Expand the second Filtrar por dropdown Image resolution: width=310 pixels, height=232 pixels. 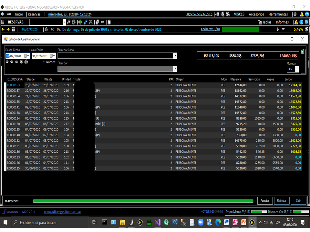click(175, 69)
